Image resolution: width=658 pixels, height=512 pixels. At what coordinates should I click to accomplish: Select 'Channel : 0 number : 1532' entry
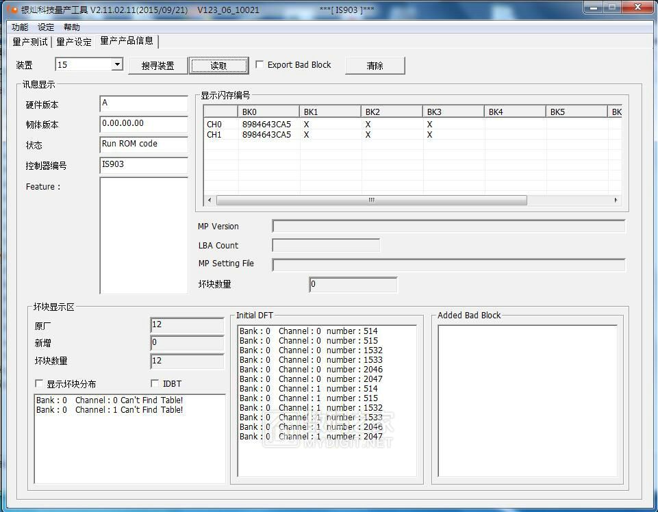(x=311, y=350)
